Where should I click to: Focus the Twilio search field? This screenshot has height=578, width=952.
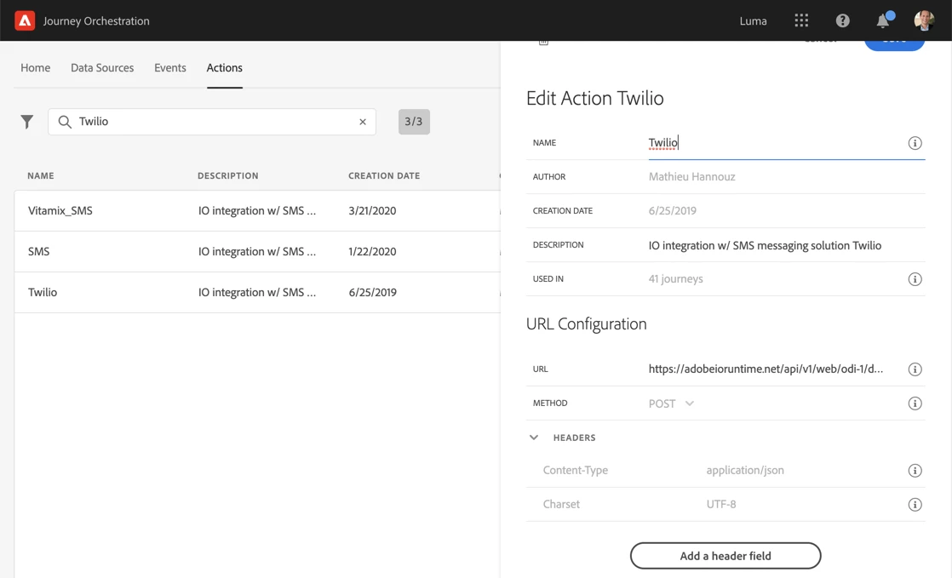213,122
